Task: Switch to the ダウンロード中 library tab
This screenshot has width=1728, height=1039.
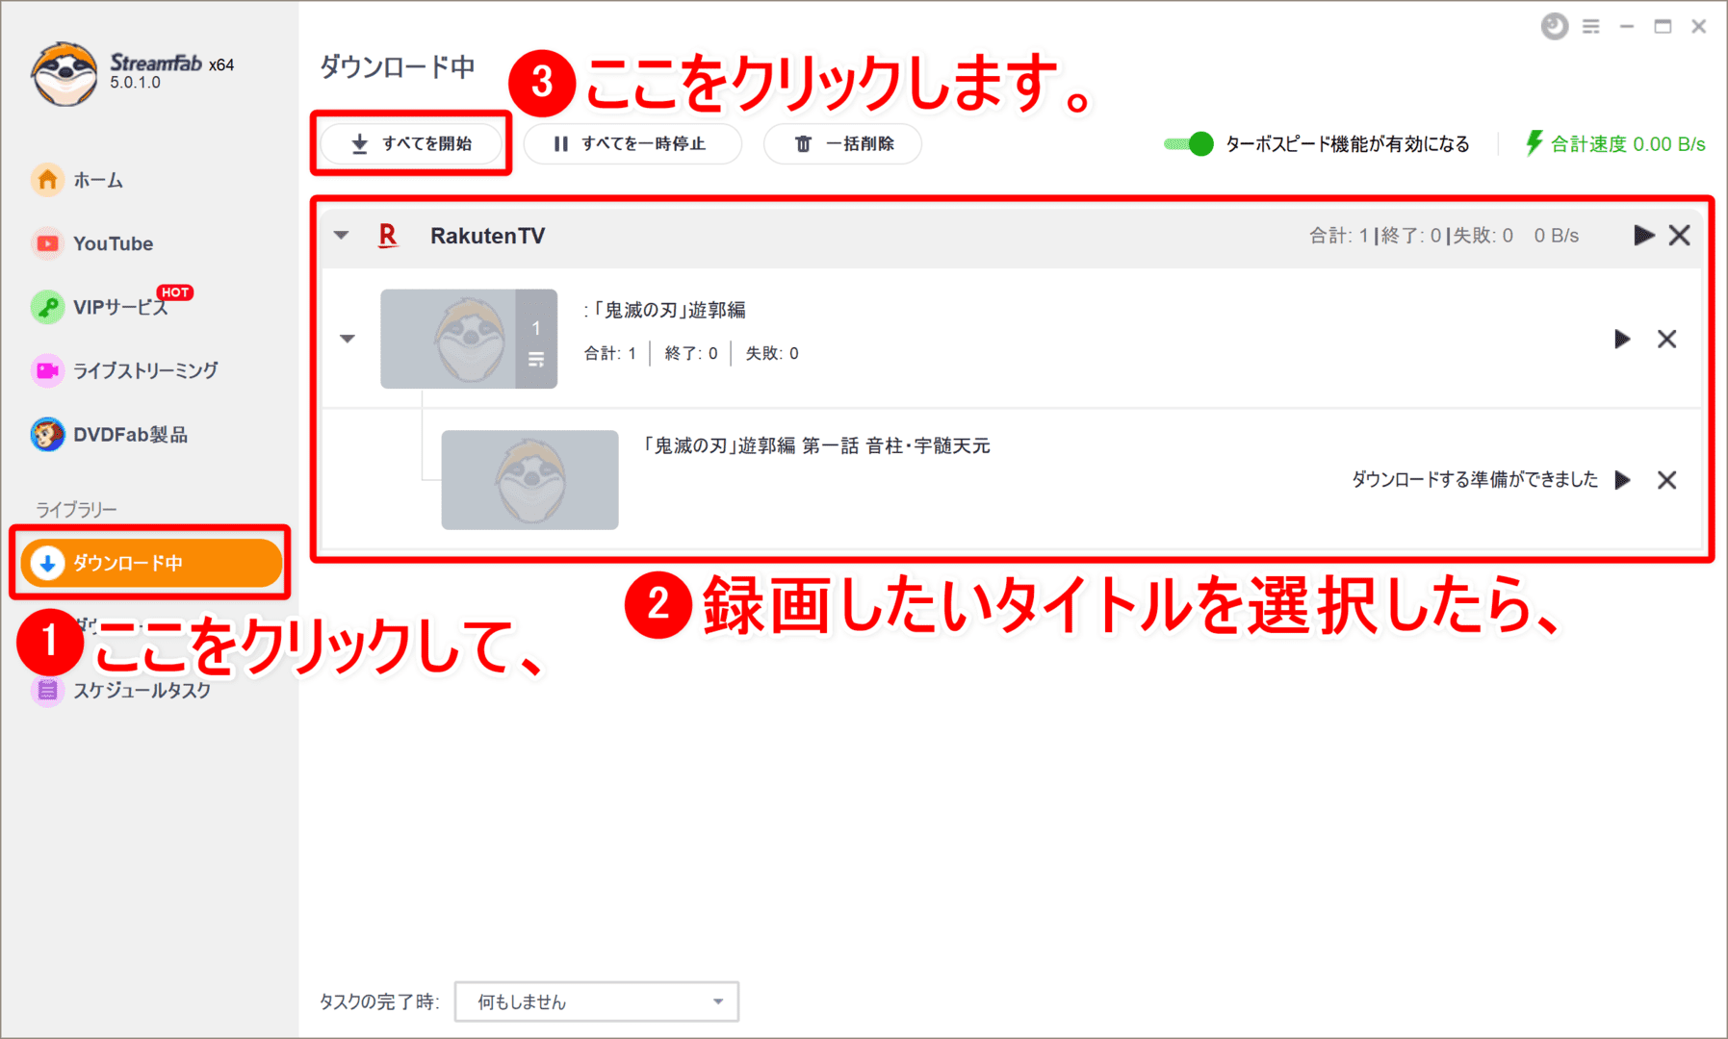Action: point(149,563)
